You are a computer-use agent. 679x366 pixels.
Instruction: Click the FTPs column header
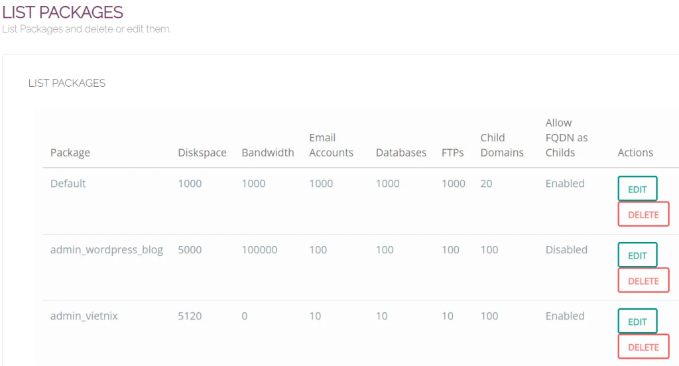tap(453, 152)
